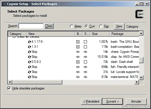Click the 698k size value

[x=105, y=67]
